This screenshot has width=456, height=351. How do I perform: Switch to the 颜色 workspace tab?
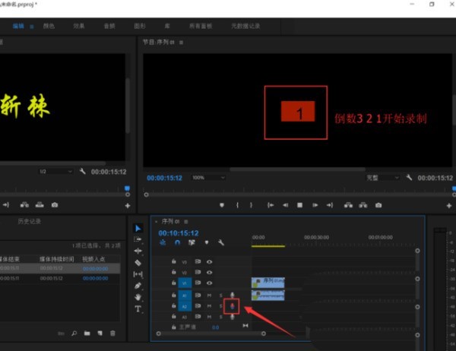click(49, 26)
